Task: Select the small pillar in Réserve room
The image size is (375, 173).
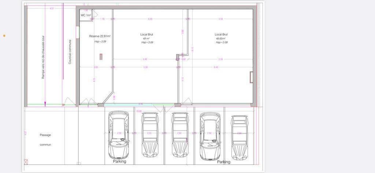Action: coord(101,57)
